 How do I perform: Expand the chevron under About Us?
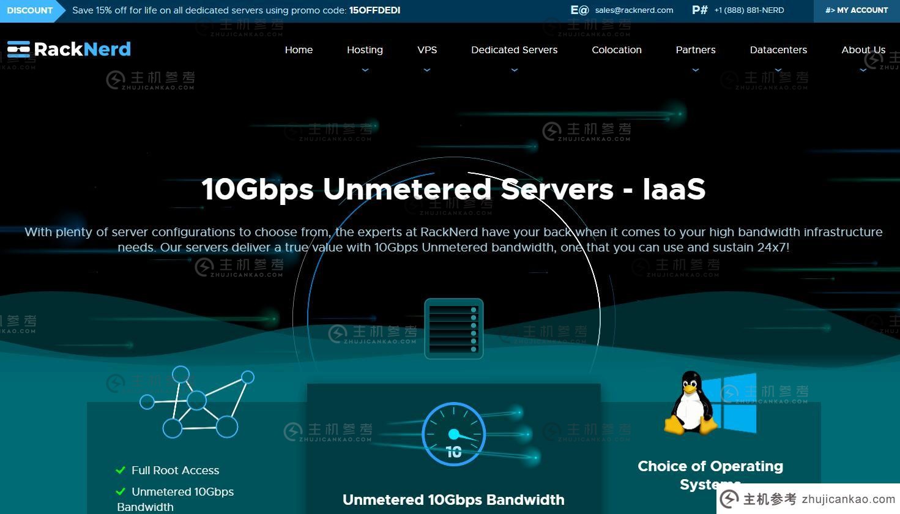863,70
